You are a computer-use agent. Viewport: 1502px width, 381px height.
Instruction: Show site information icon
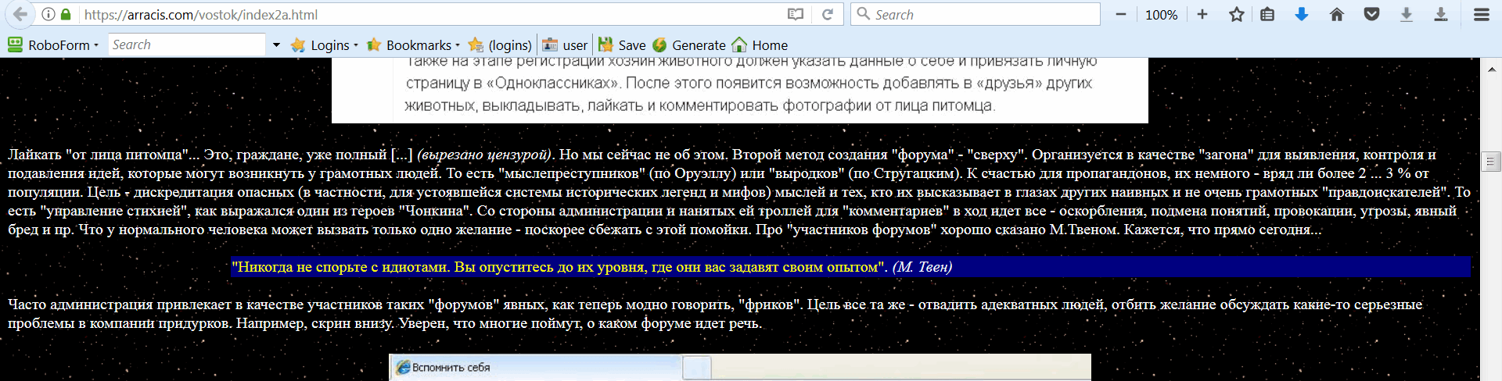pyautogui.click(x=49, y=14)
